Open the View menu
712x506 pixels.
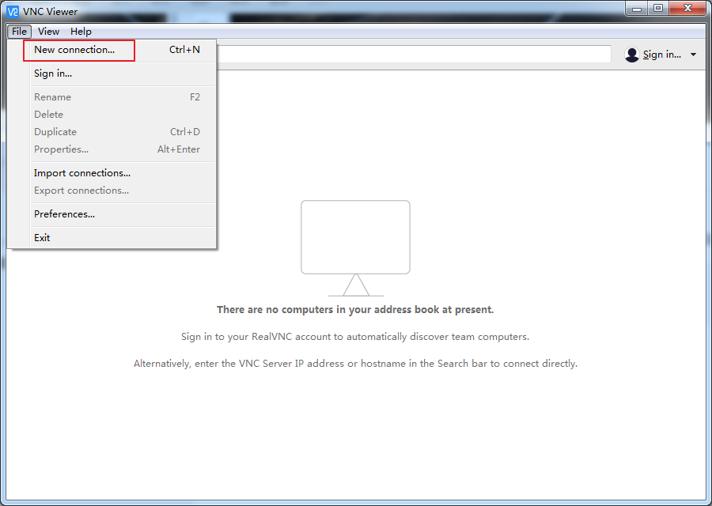pyautogui.click(x=48, y=32)
